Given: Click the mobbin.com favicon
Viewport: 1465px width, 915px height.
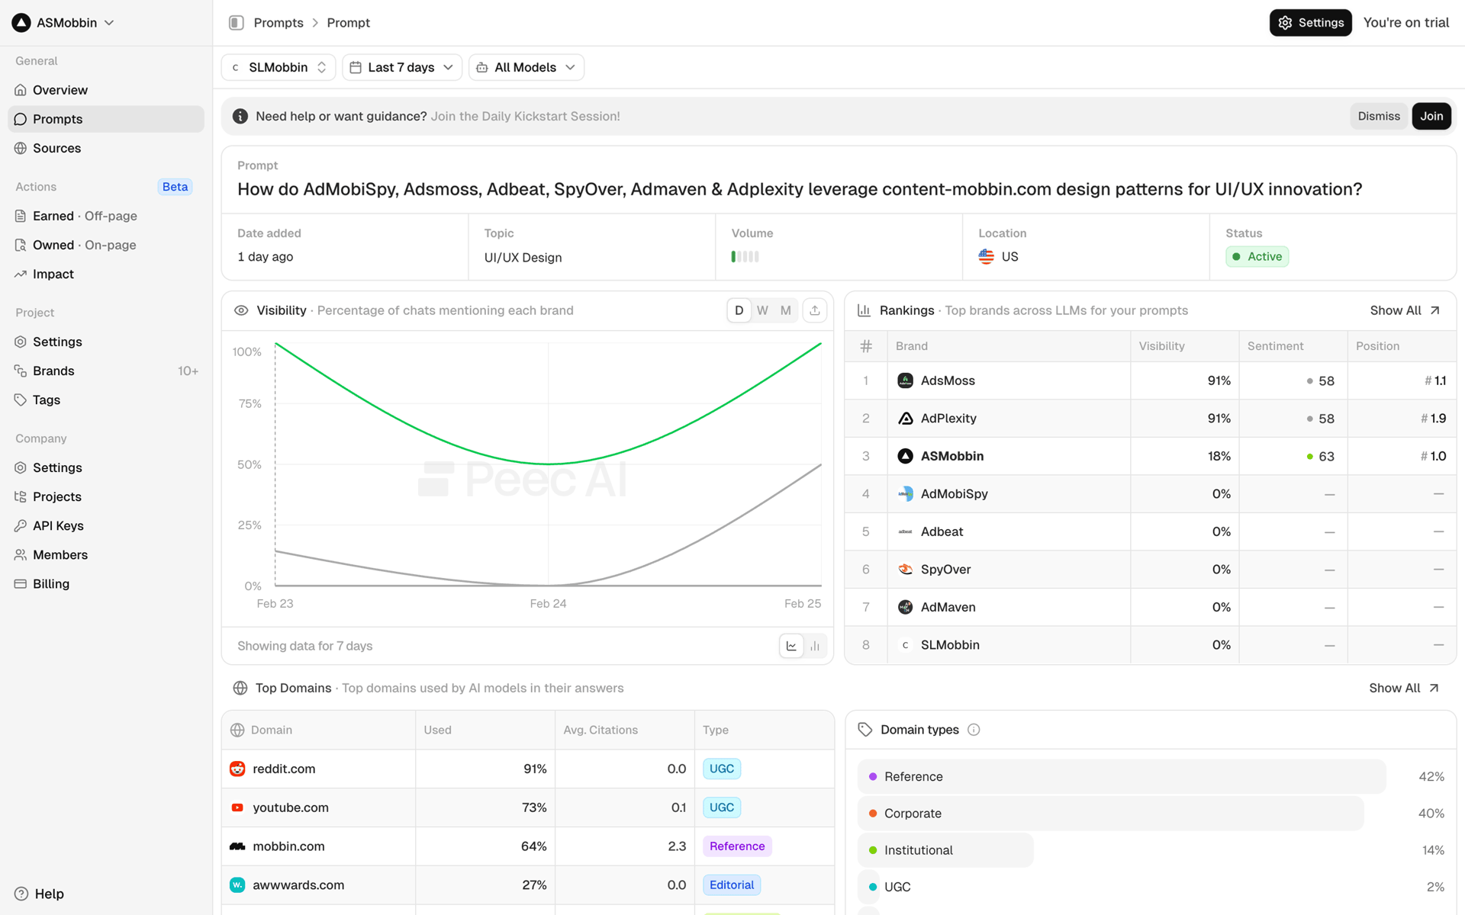Looking at the screenshot, I should click(x=237, y=846).
